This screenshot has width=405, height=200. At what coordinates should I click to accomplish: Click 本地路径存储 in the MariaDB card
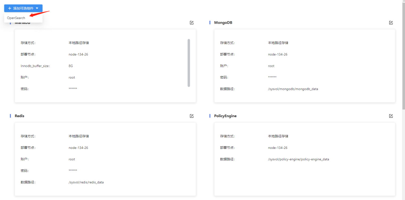point(79,43)
